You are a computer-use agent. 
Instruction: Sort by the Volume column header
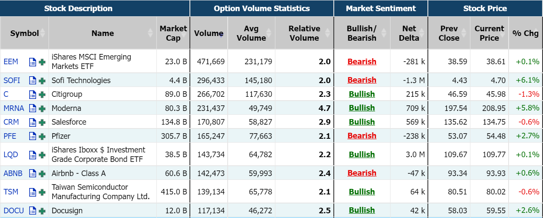pyautogui.click(x=208, y=33)
